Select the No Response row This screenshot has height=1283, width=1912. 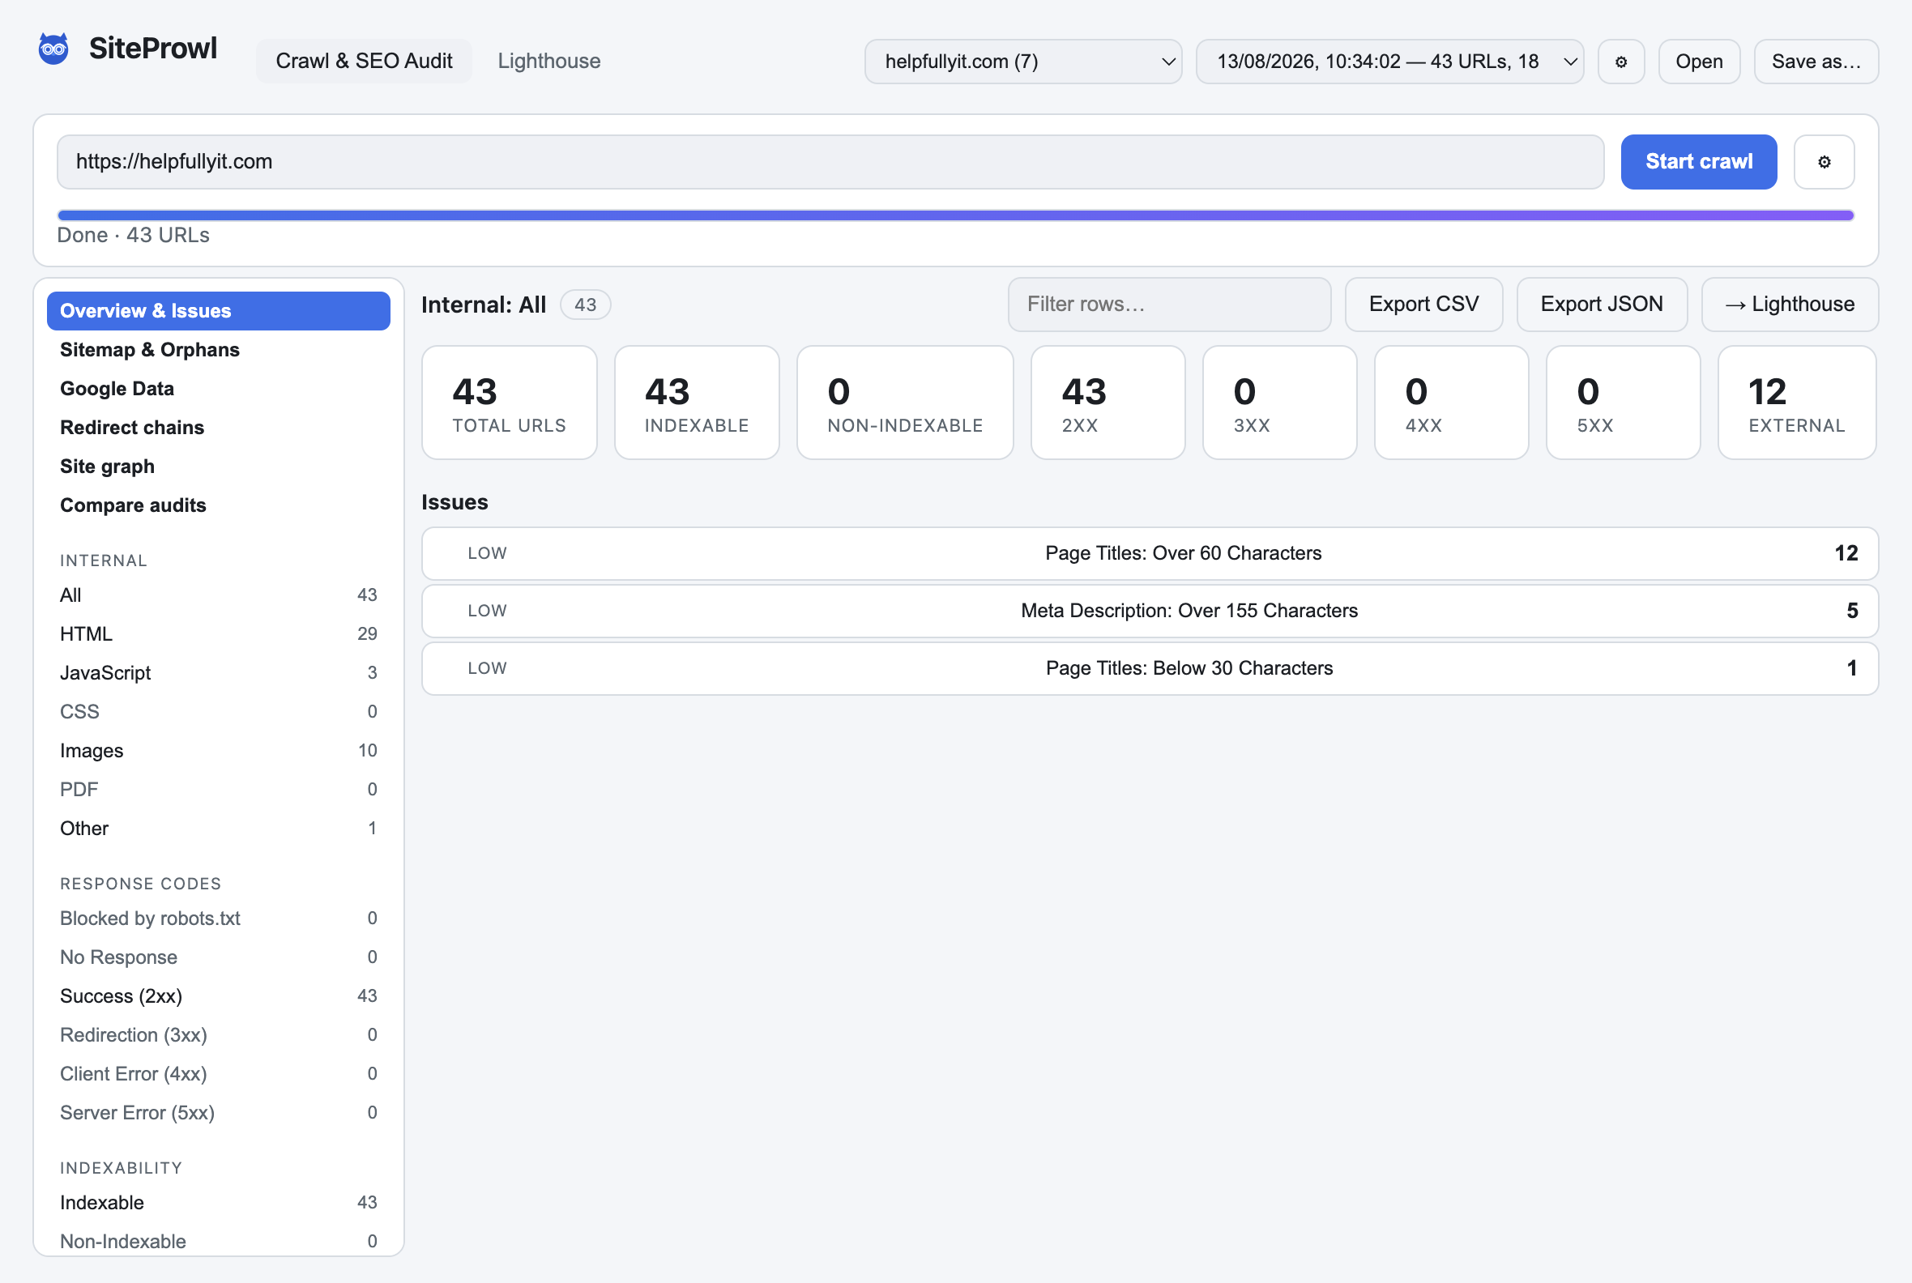coord(219,957)
